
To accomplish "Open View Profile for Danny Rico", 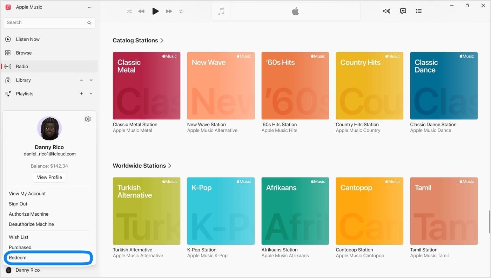I will point(49,177).
